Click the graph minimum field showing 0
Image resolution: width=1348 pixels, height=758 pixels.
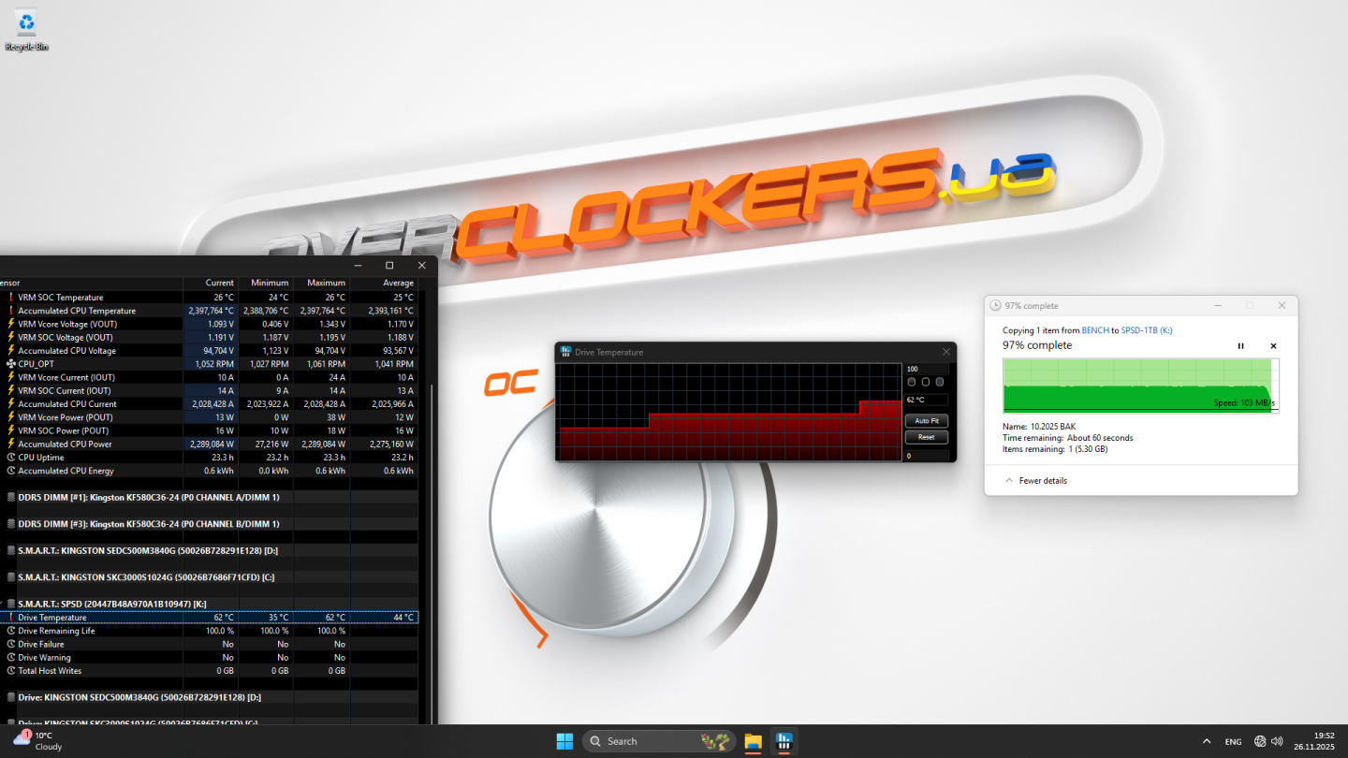click(x=927, y=456)
